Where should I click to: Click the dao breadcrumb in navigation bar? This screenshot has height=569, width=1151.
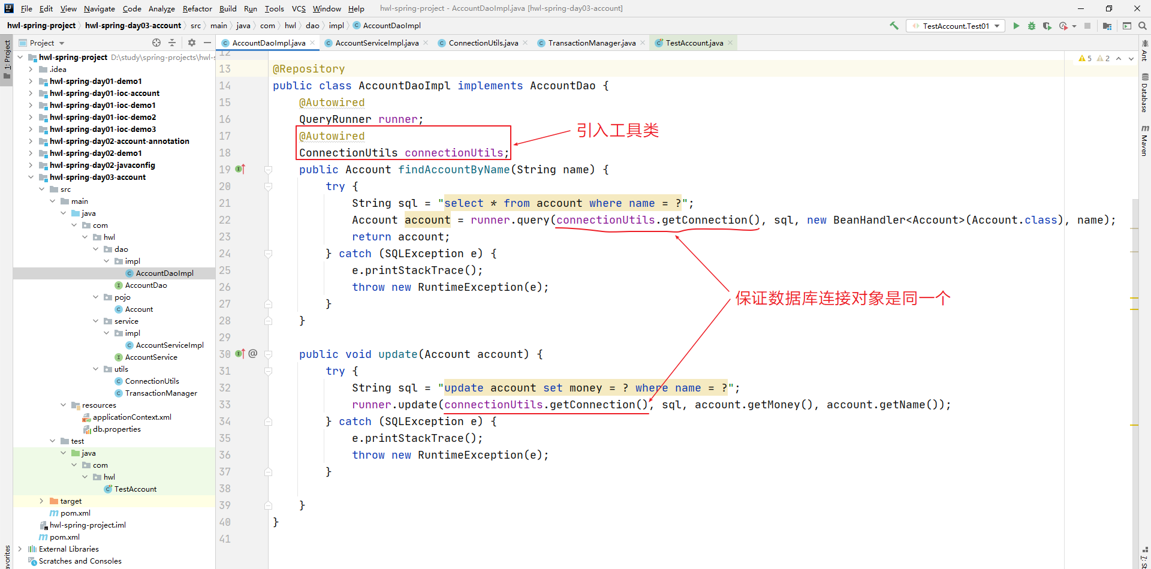pos(312,25)
